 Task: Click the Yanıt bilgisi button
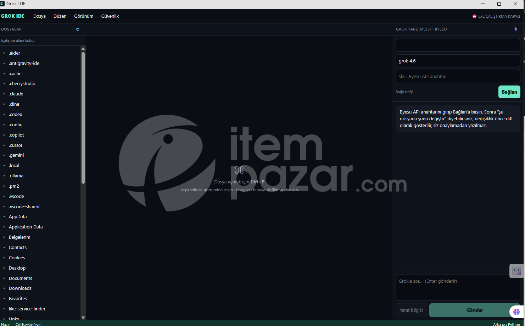411,310
